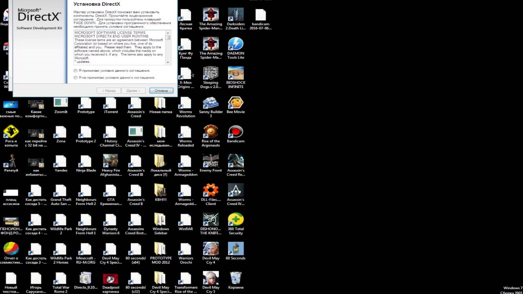
Task: Select the X-Men Origins shortcut
Action: (186, 78)
